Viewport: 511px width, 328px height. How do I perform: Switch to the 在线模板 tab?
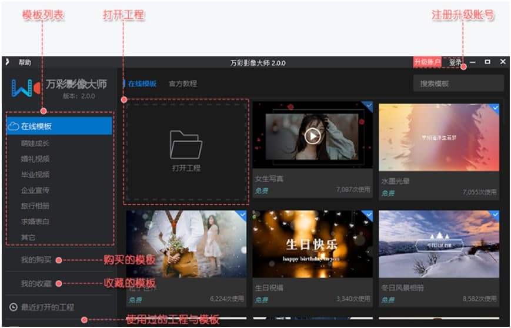142,83
